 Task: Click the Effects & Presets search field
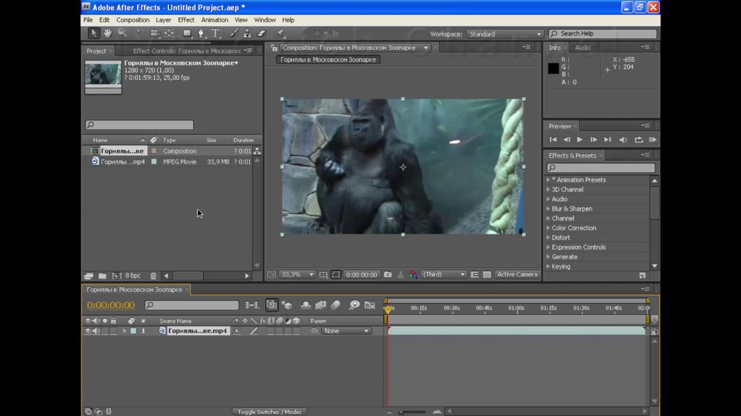click(600, 168)
